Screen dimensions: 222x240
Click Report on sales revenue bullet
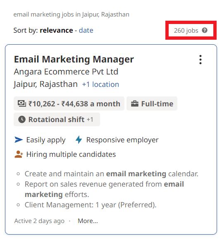[104, 189]
